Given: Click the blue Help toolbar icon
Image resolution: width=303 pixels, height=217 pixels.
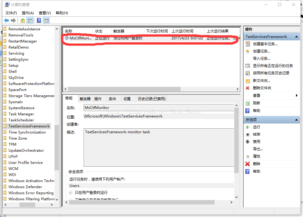Looking at the screenshot, I should (x=39, y=20).
